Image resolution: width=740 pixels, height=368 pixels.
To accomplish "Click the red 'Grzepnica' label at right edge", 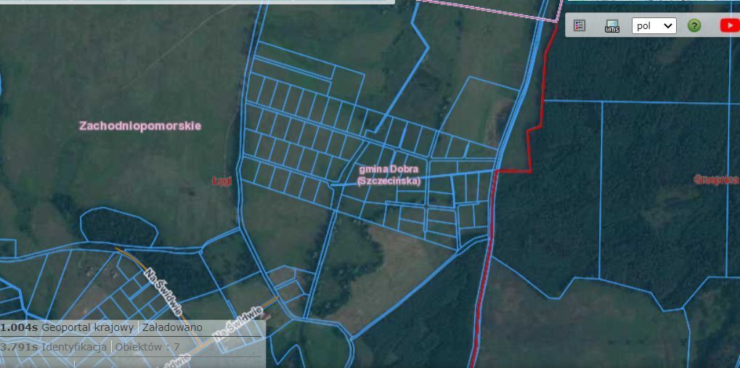I will (x=715, y=179).
